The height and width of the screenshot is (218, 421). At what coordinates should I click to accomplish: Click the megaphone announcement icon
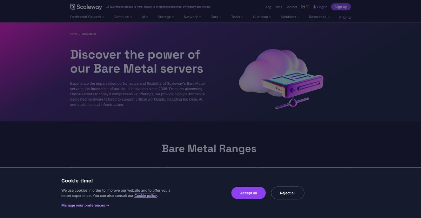(107, 7)
